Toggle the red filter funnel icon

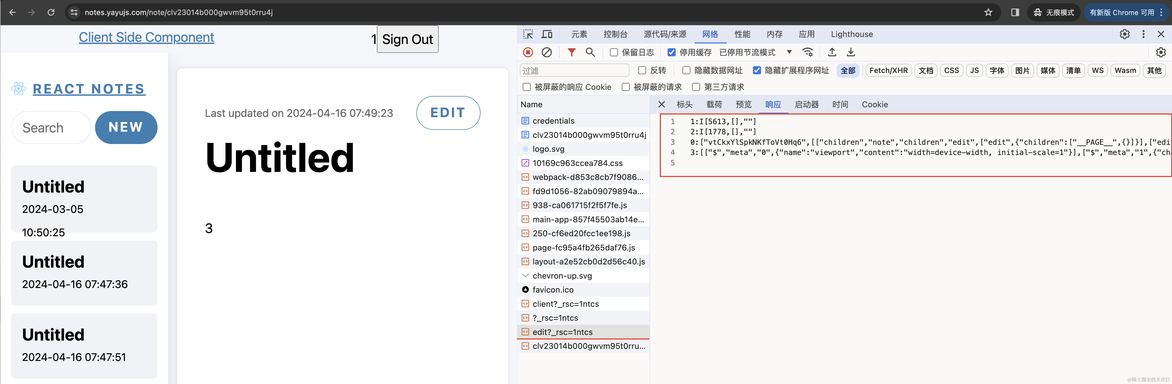pyautogui.click(x=572, y=52)
